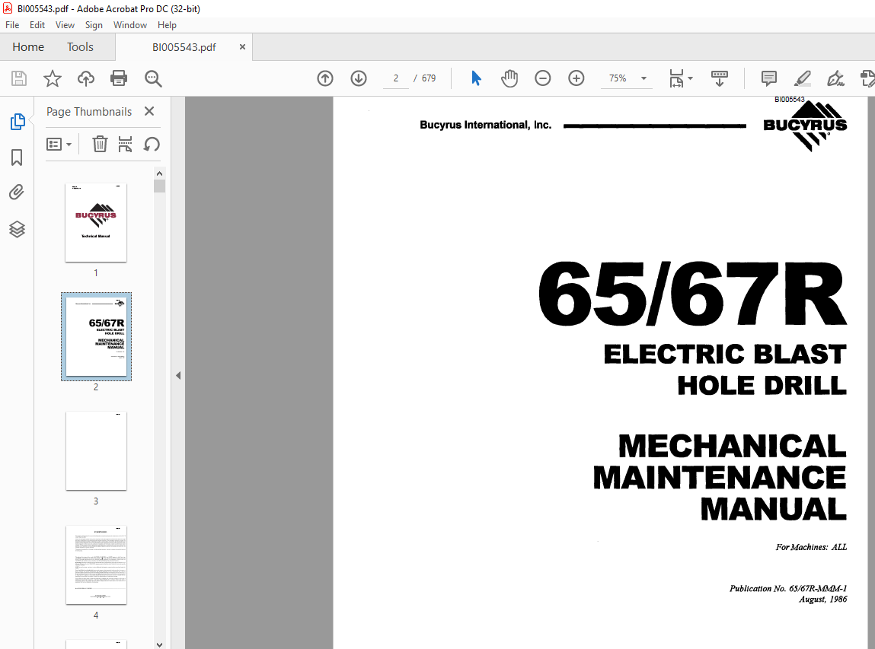The height and width of the screenshot is (649, 875).
Task: Select page 4 thumbnail
Action: coord(96,565)
